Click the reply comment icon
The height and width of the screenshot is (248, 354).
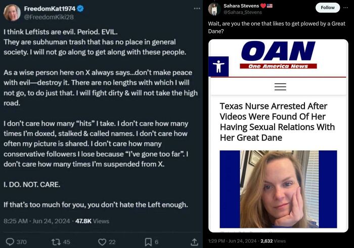coord(9,242)
